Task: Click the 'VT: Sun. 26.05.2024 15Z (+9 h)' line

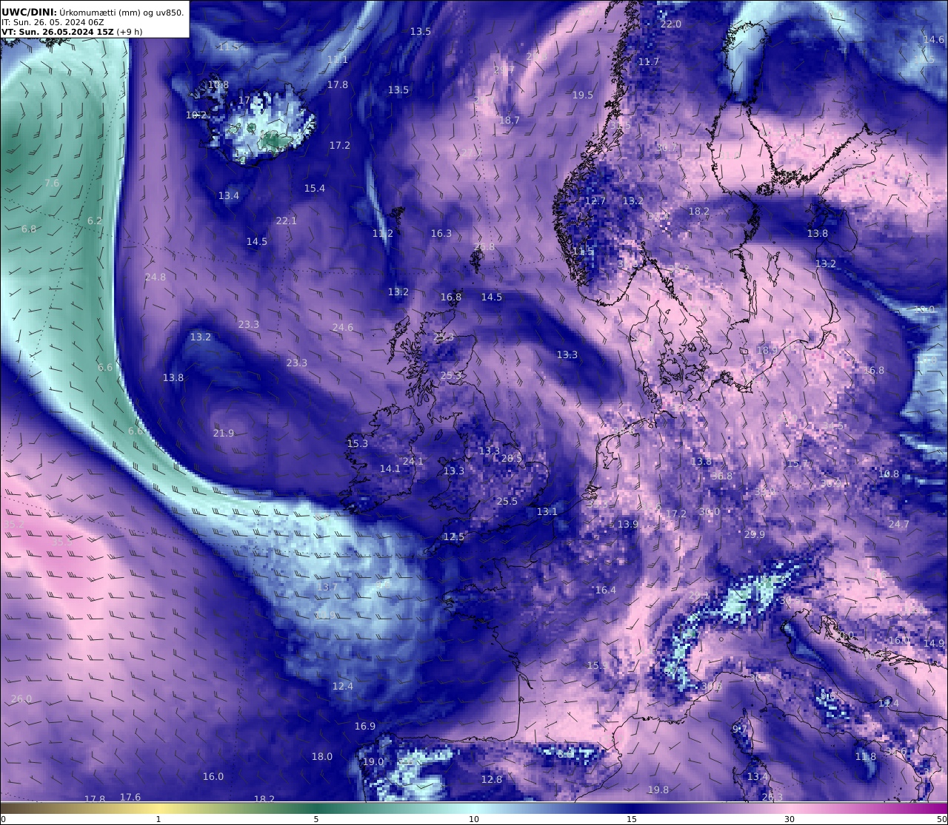Action: pyautogui.click(x=72, y=32)
